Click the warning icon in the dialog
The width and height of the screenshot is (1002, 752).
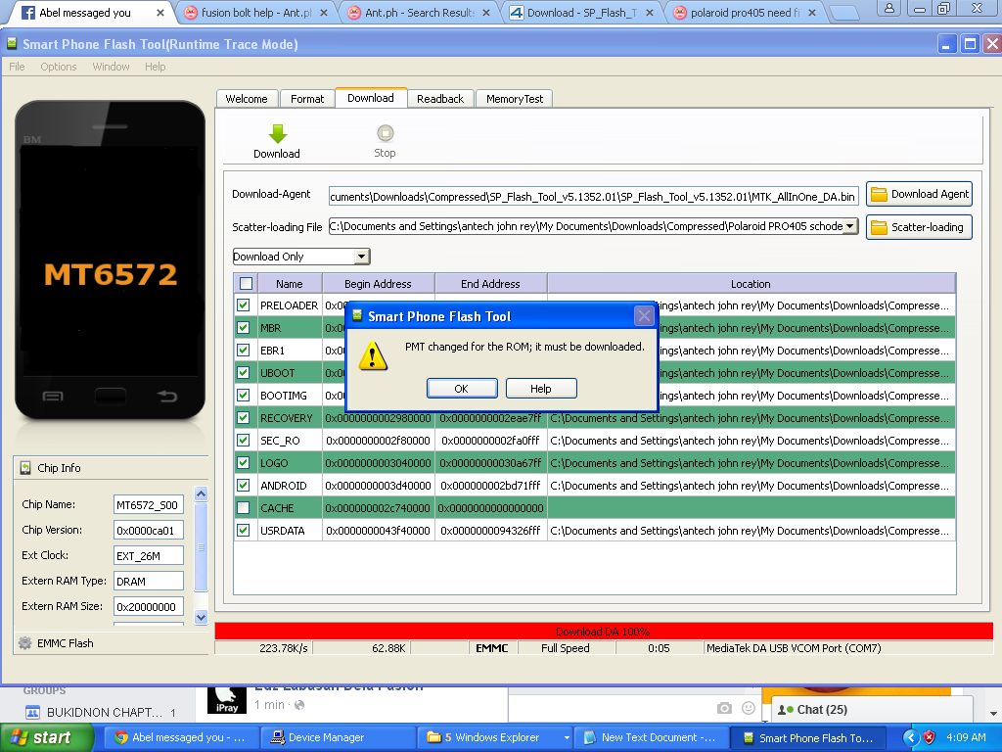(373, 355)
